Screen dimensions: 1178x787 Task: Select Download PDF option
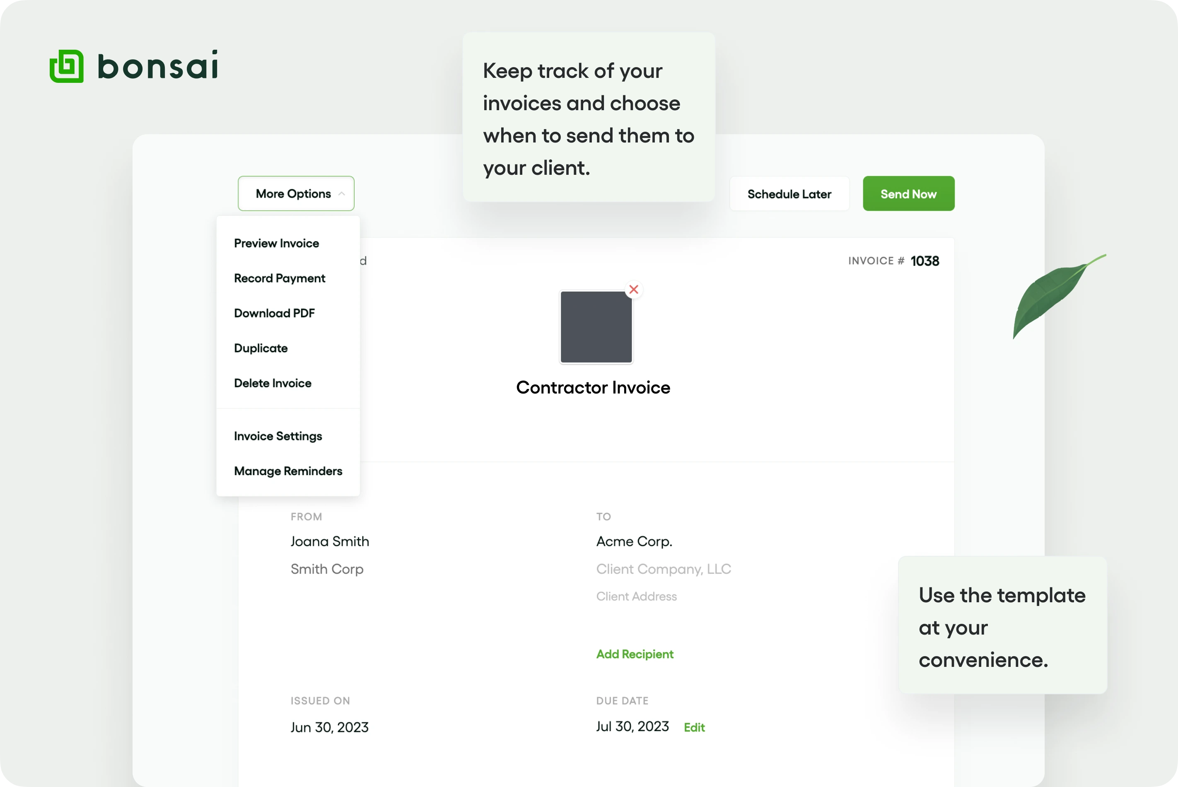(x=274, y=313)
